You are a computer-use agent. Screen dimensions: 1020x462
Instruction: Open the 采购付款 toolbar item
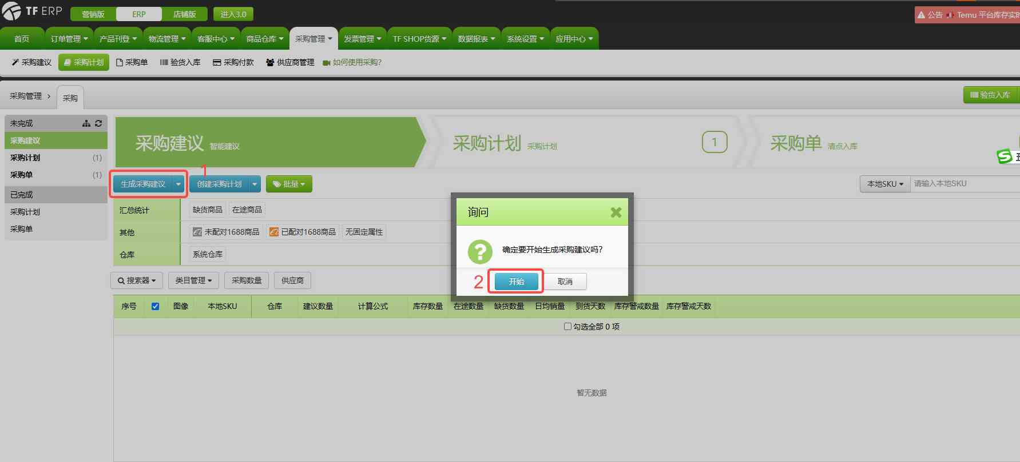tap(233, 62)
